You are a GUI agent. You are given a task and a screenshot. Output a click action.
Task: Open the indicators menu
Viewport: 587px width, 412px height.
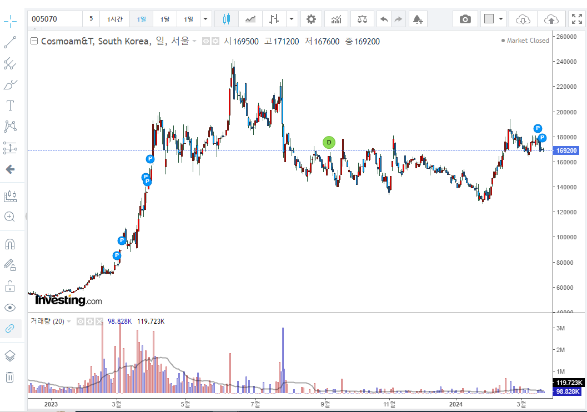pyautogui.click(x=336, y=19)
